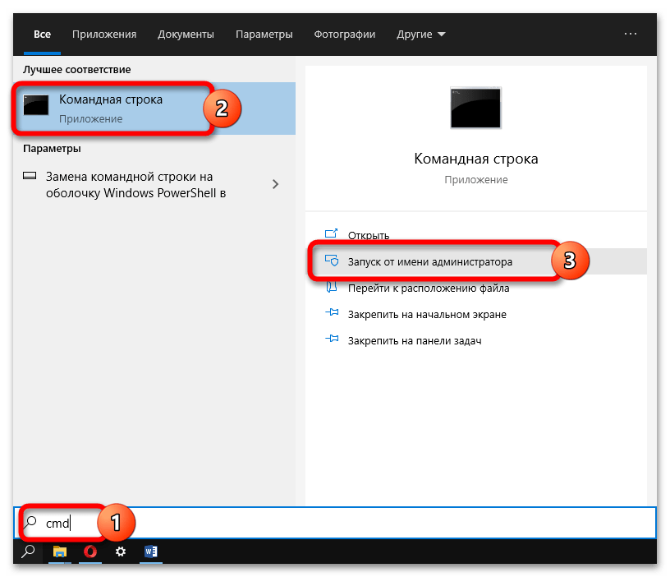Switch to the Приложения tab
This screenshot has width=670, height=577.
pos(104,35)
